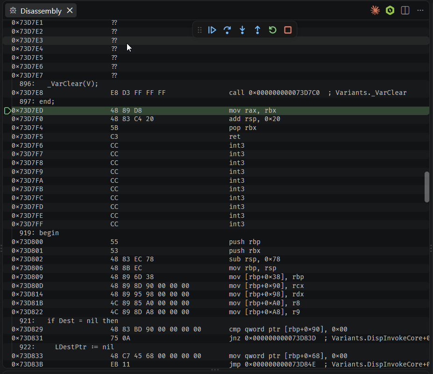Click bytes 4C 89 8D A8 00 00 00
Viewport: 433px width, 374px height.
point(150,312)
